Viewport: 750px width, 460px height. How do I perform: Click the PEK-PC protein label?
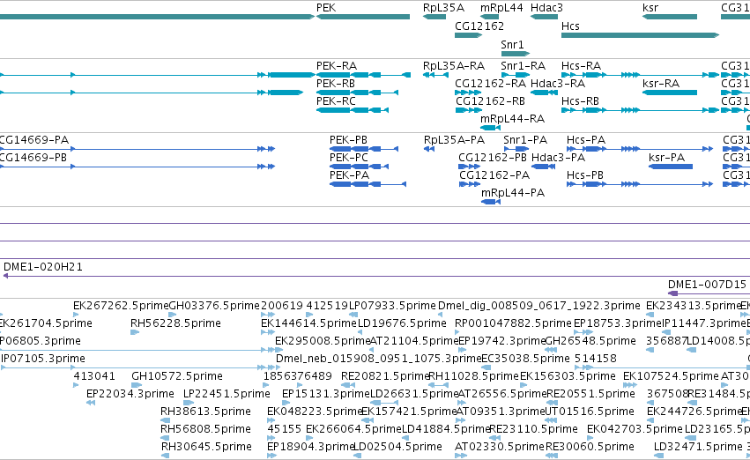click(x=349, y=158)
